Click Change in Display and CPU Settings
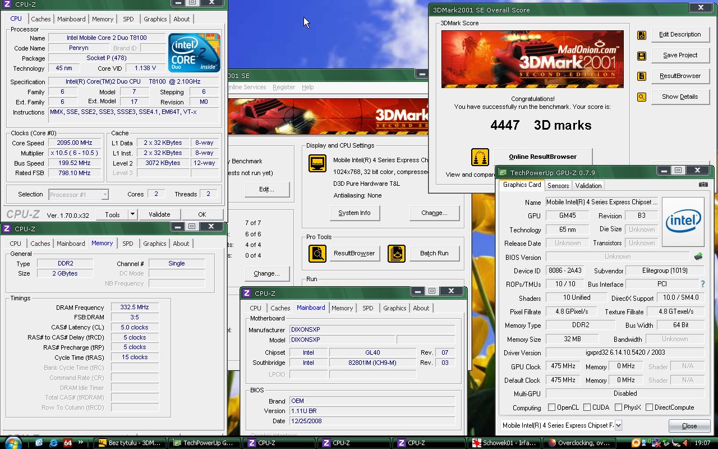Viewport: 718px width, 449px height. click(x=434, y=213)
